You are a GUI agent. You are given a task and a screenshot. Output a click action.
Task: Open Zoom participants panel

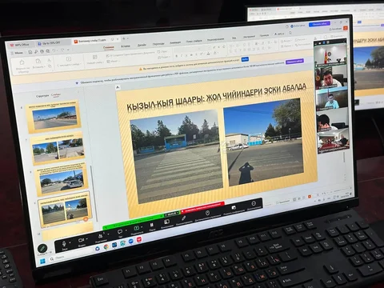[x=101, y=237]
